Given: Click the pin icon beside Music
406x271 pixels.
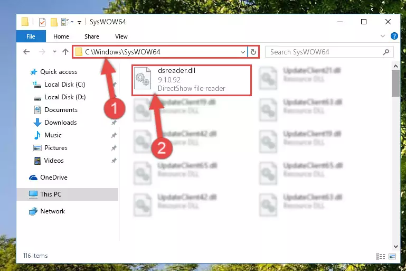Looking at the screenshot, I should [114, 135].
